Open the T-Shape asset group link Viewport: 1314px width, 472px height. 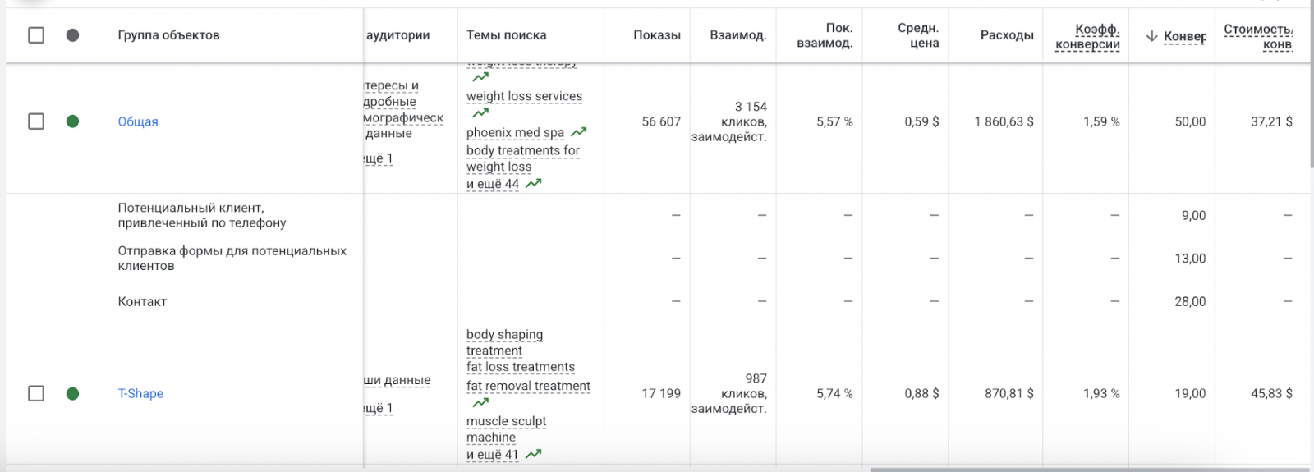pos(140,394)
